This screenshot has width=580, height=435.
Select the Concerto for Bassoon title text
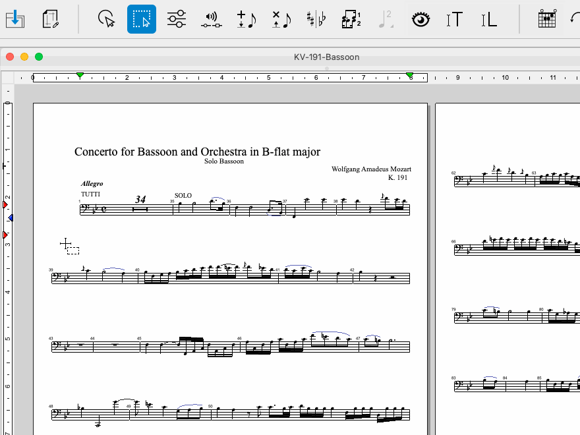(x=197, y=152)
